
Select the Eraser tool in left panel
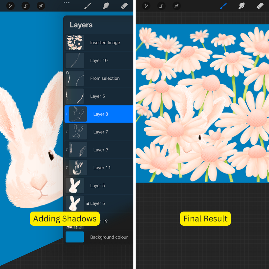click(124, 6)
